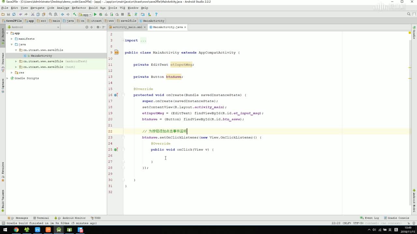Screen dimensions: 417x234
Task: Expand the res folder
Action: [x=12, y=72]
